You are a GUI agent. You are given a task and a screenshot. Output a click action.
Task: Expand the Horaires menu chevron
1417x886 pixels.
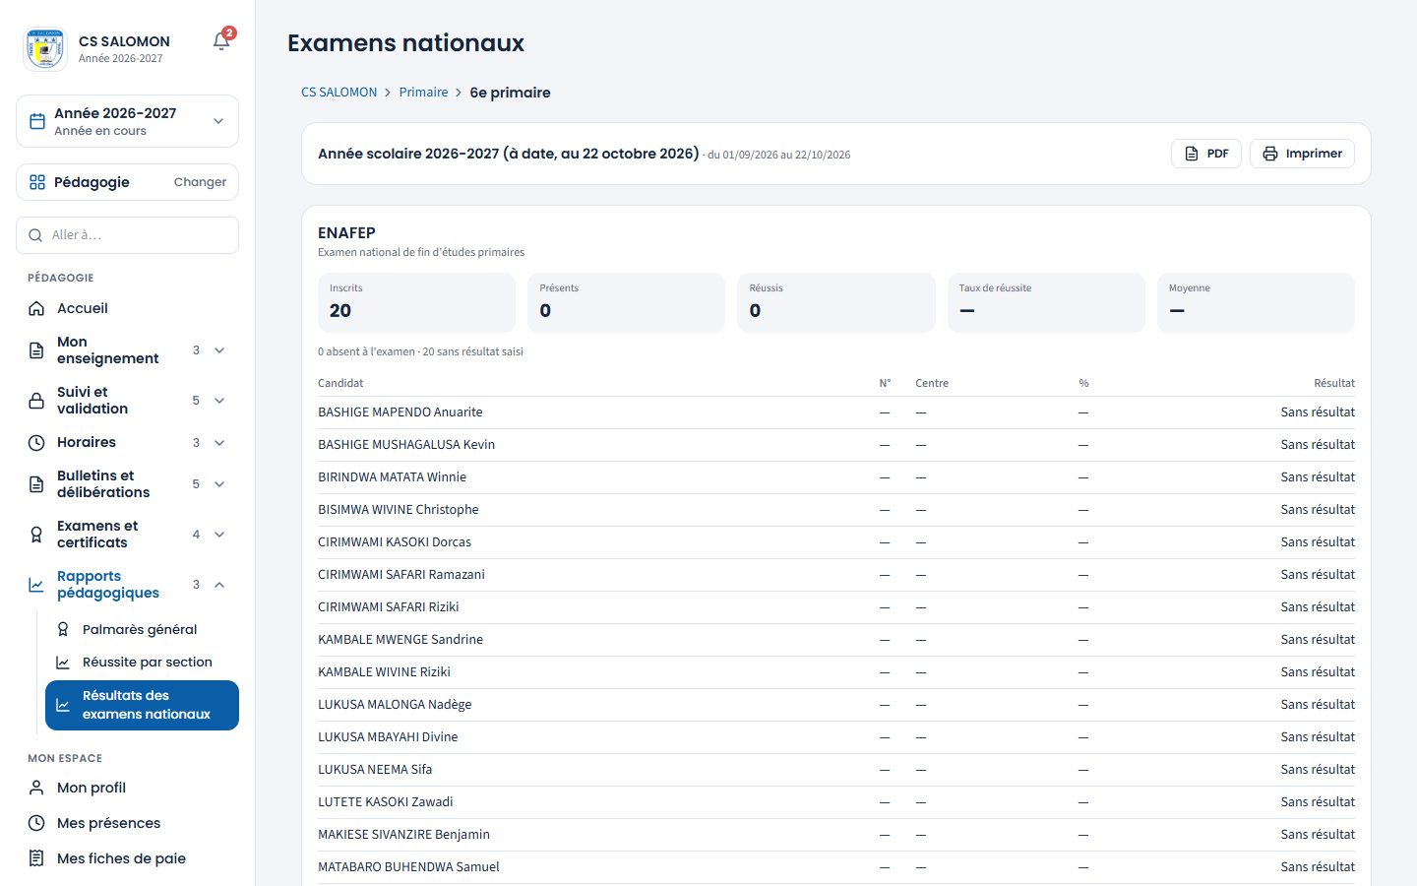[219, 443]
